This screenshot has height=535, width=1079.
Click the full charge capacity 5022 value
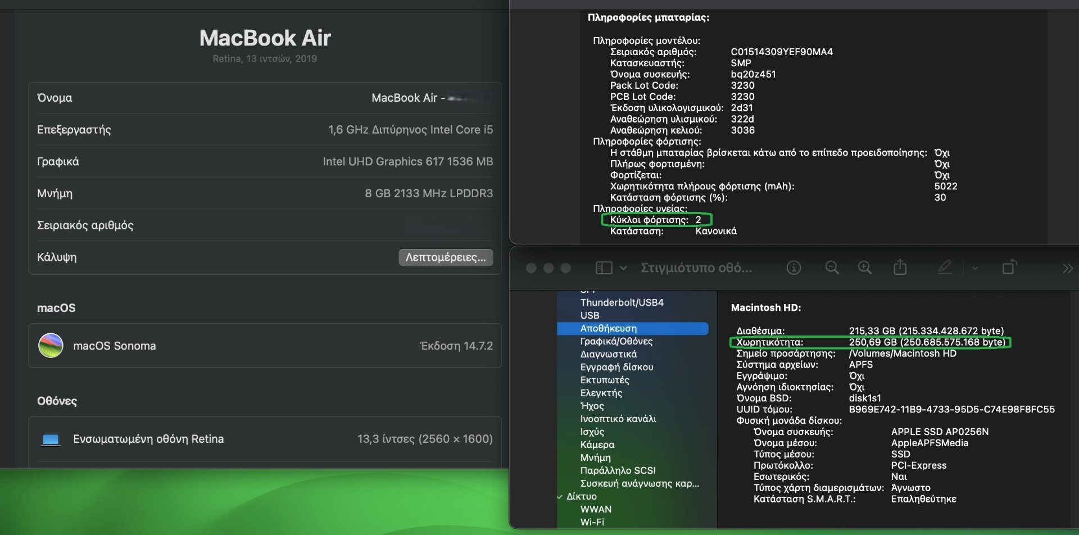pos(946,186)
